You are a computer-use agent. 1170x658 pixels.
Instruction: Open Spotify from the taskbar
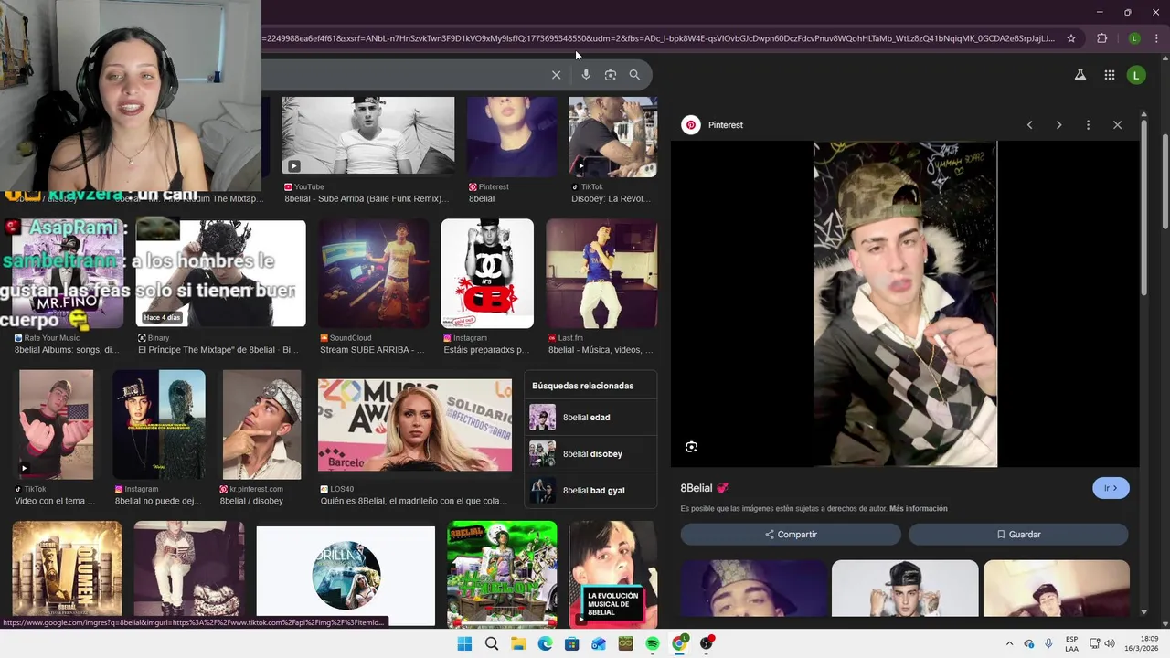(653, 643)
